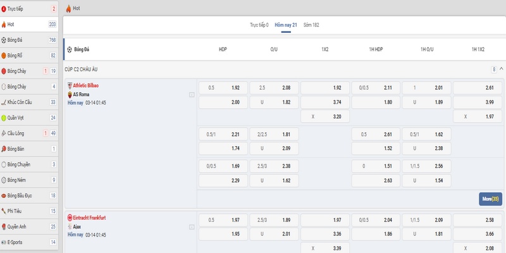The height and width of the screenshot is (253, 506).
Task: Select the Hôm nay 21 tab
Action: [285, 25]
